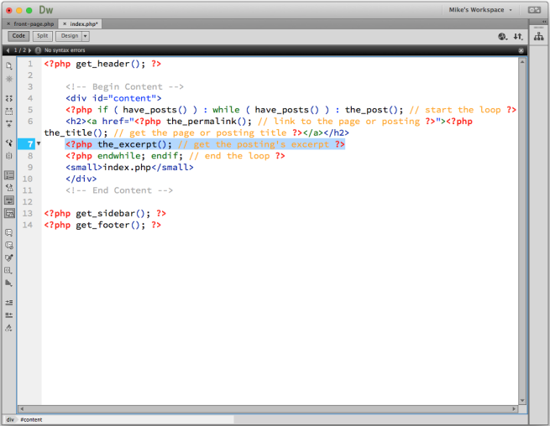Place cursor in get_header() on line 1

(x=107, y=64)
